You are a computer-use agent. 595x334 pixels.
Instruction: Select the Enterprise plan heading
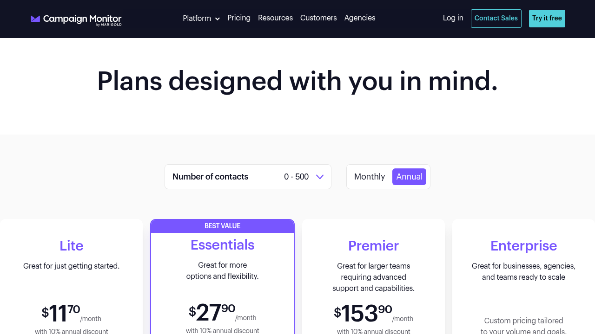pos(524,245)
